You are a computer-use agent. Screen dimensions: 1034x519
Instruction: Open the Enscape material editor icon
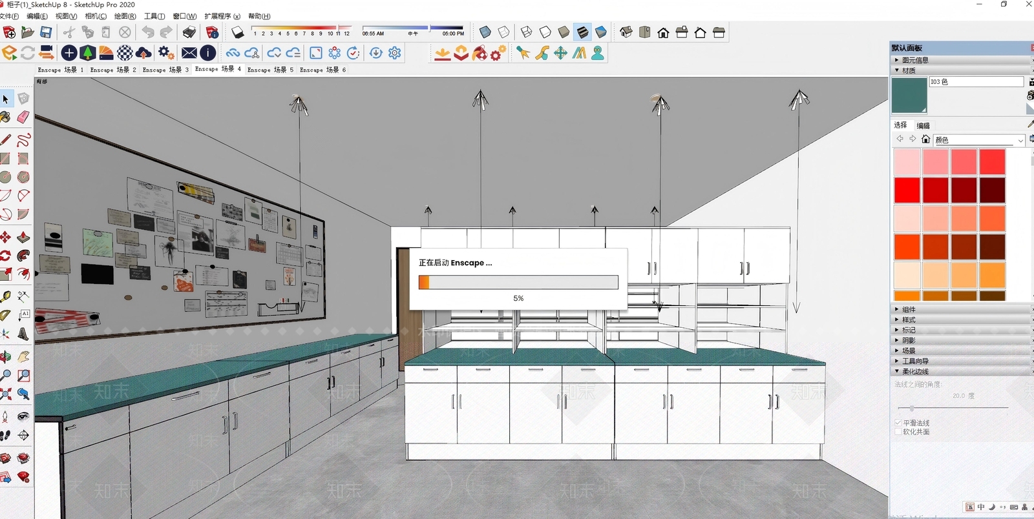pyautogui.click(x=125, y=53)
